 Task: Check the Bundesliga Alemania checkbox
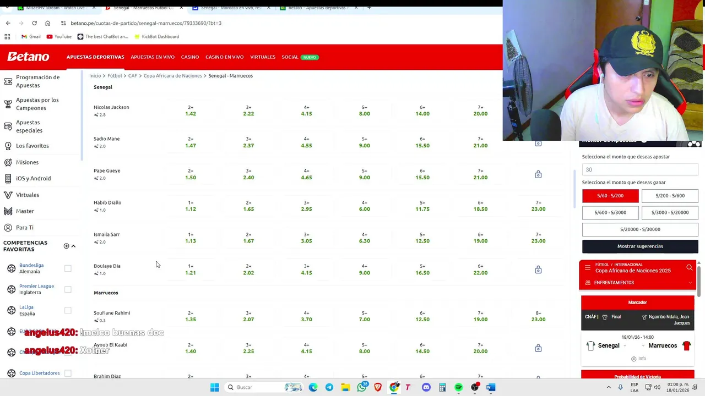click(68, 268)
